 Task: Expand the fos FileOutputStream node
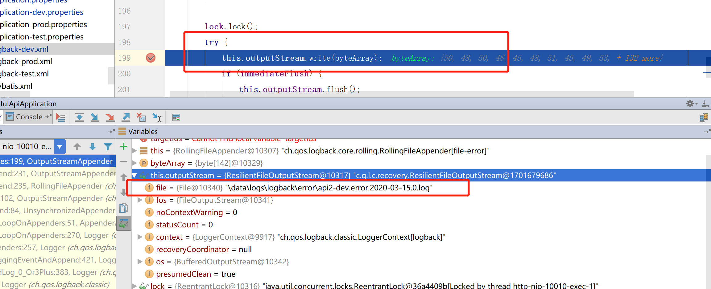[140, 200]
